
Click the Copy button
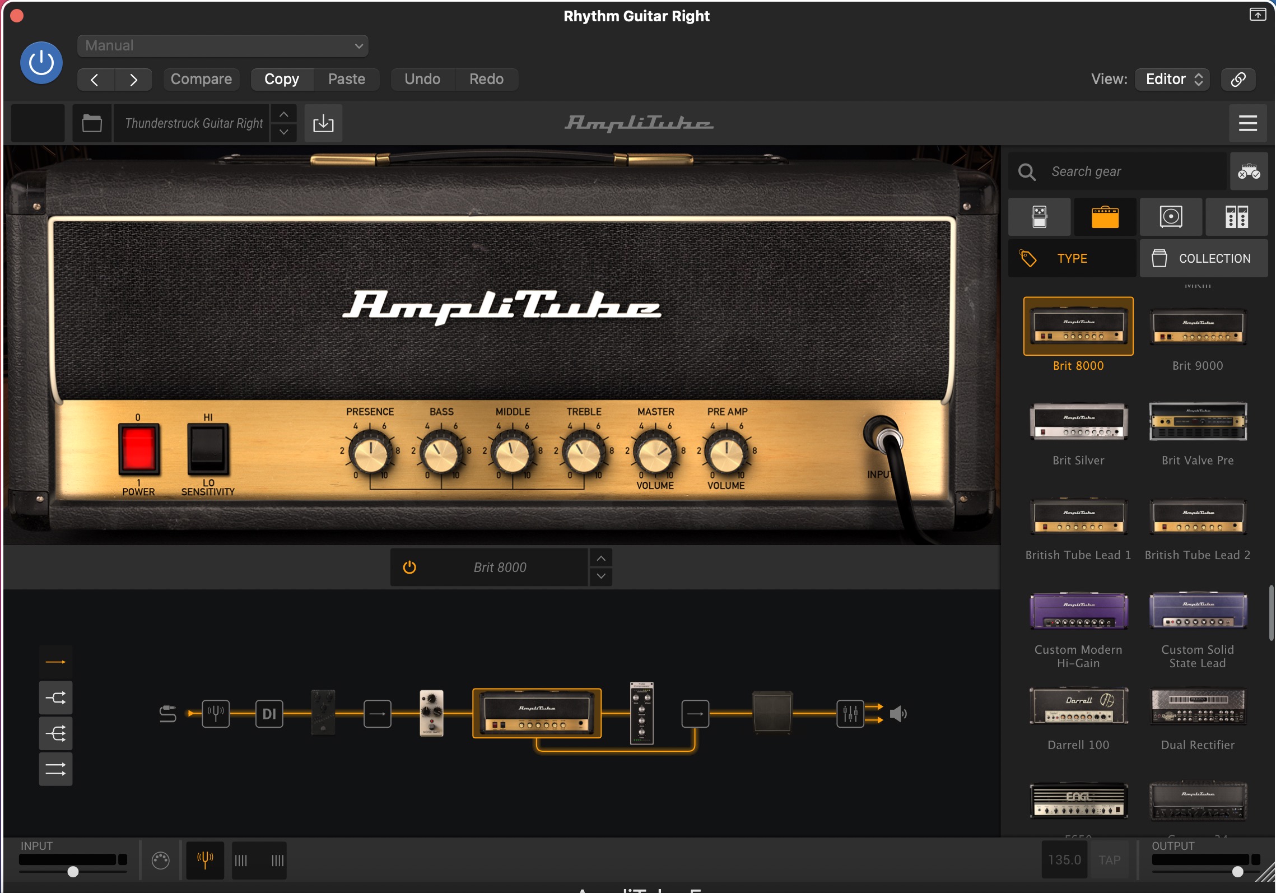tap(282, 79)
